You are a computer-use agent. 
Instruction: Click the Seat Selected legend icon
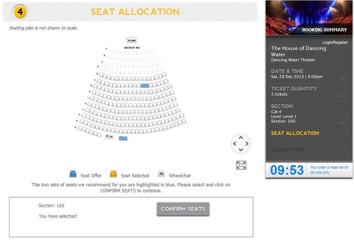point(113,175)
